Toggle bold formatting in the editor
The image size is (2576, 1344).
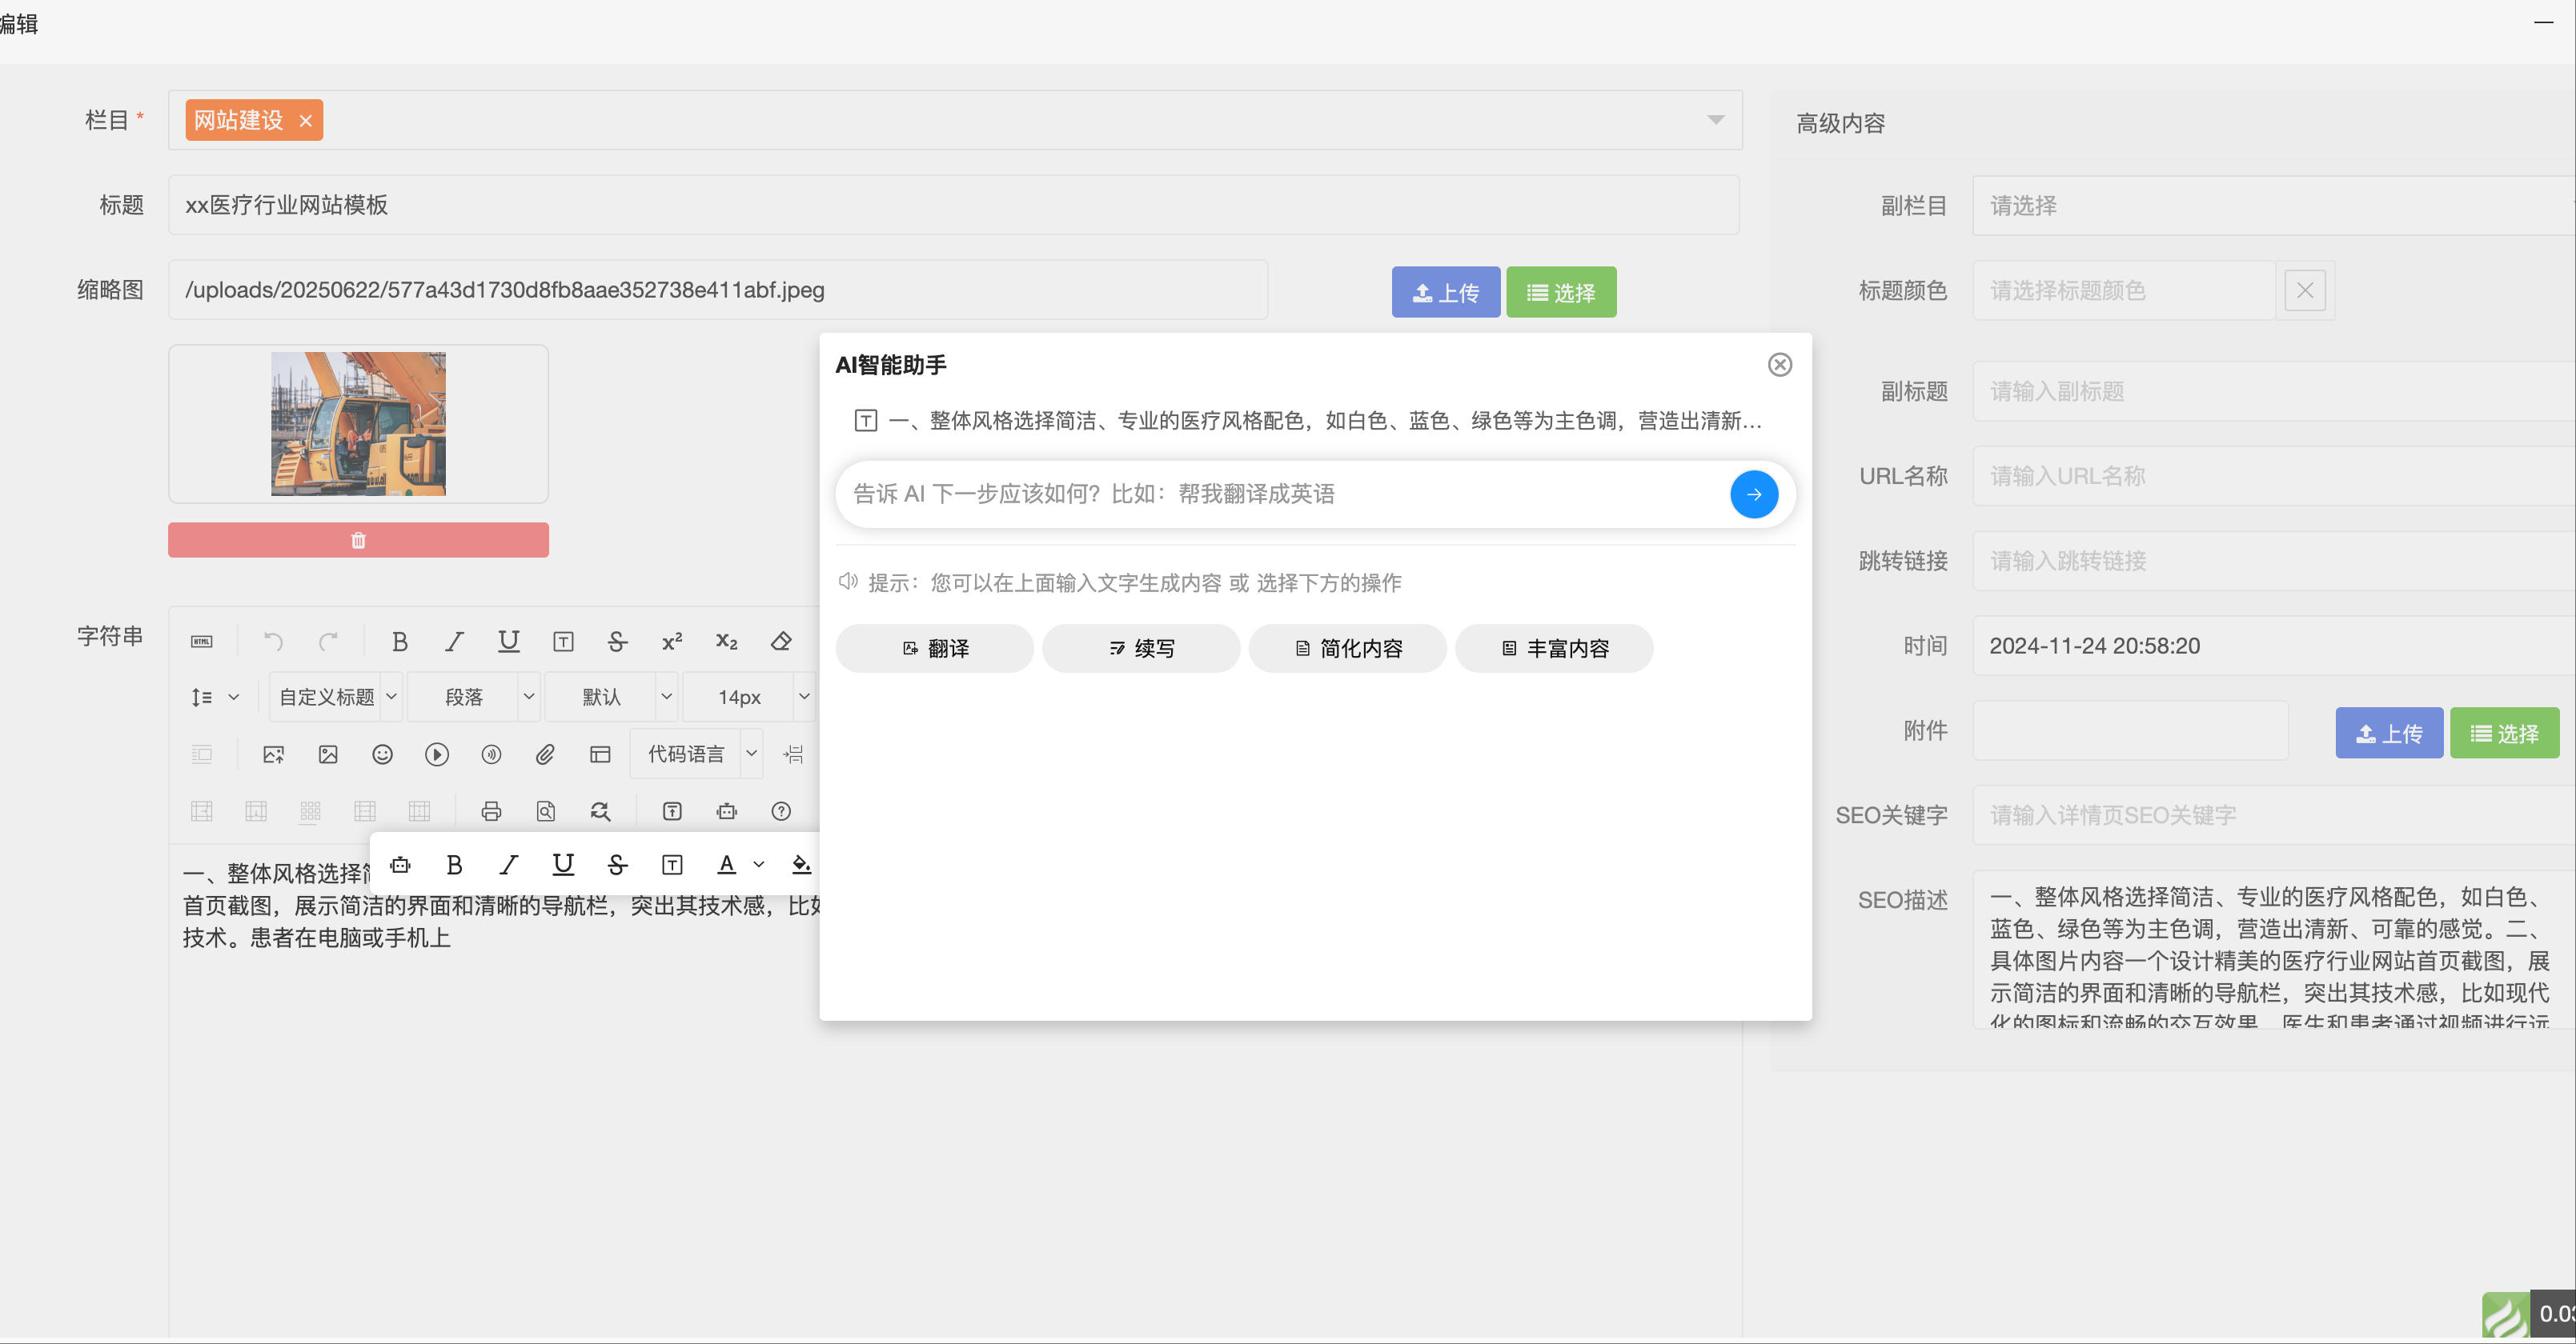pos(400,641)
